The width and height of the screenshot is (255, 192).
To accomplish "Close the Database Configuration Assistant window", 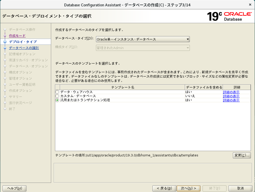I will pos(250,5).
